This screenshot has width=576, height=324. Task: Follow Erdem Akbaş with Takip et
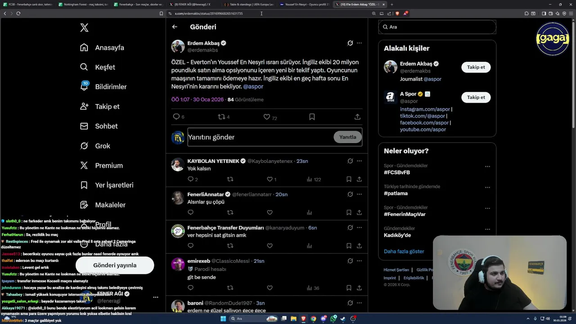click(476, 67)
